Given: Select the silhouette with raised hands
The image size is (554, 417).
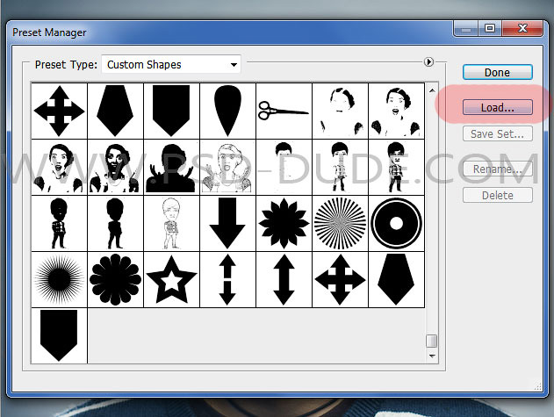Looking at the screenshot, I should 171,167.
